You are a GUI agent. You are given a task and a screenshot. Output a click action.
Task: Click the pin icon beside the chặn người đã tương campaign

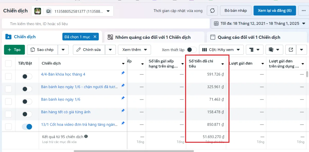click(123, 86)
